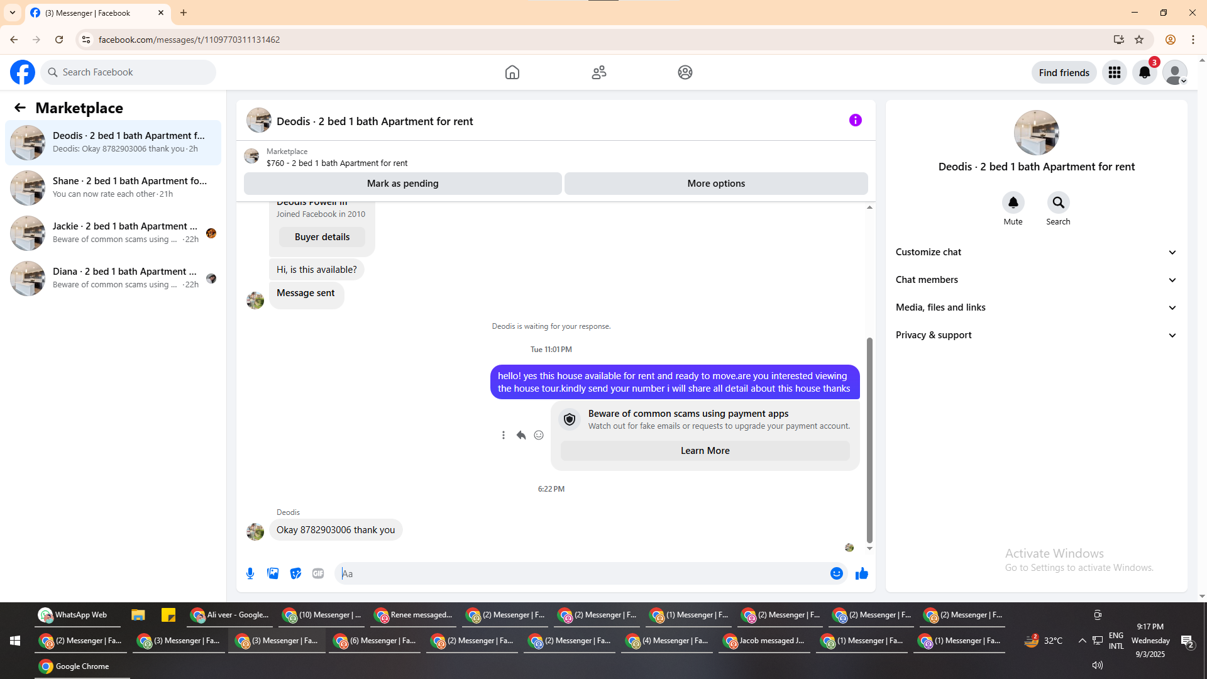Choose a sticker
Image resolution: width=1207 pixels, height=679 pixels.
[x=295, y=573]
